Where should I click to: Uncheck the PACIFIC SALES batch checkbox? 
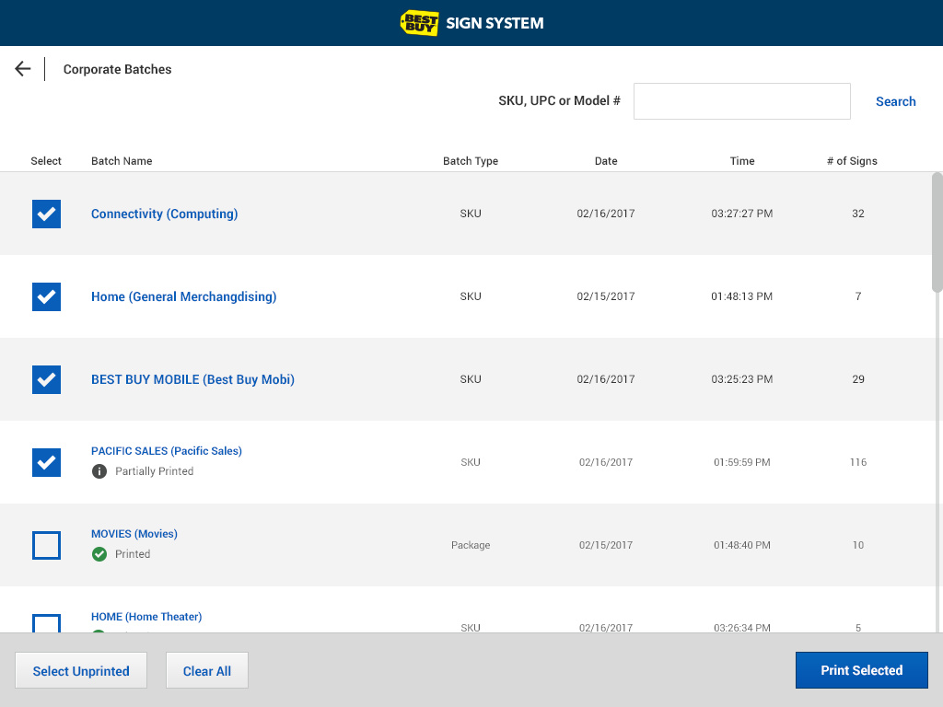(46, 463)
